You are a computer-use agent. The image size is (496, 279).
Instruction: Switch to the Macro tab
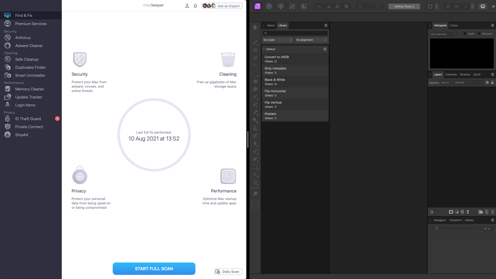click(271, 25)
